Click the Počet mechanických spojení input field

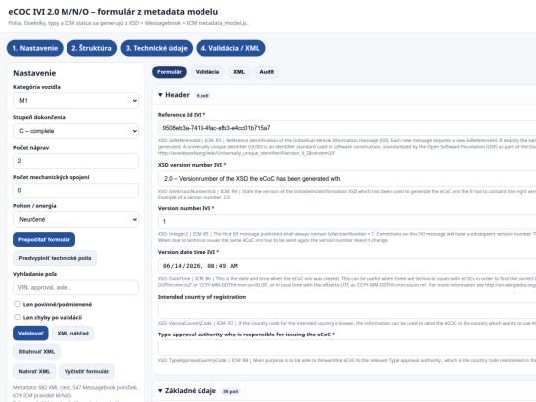[75, 190]
